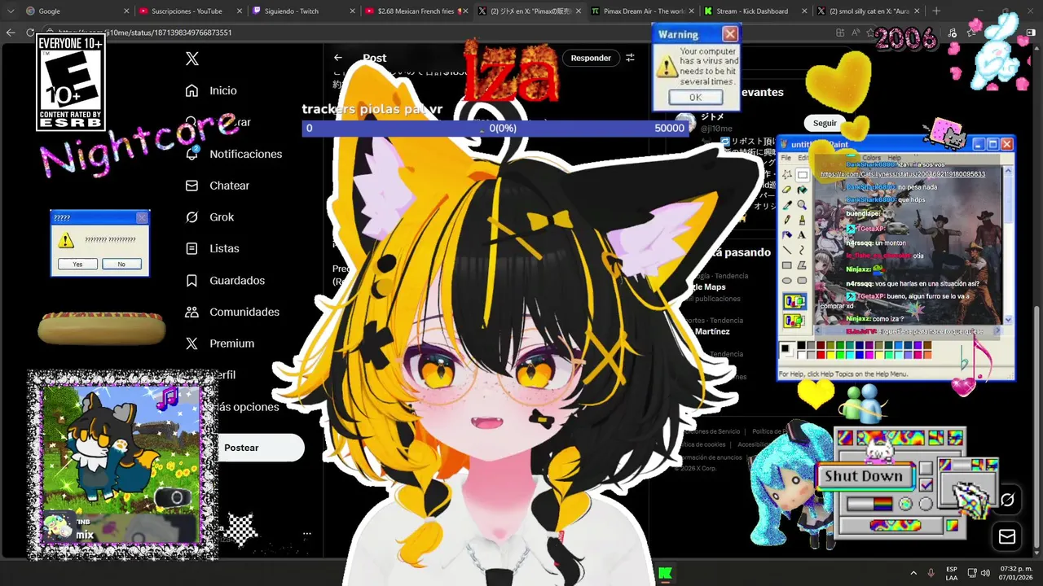
Task: Select Paint ellipse shape tool
Action: (x=787, y=281)
